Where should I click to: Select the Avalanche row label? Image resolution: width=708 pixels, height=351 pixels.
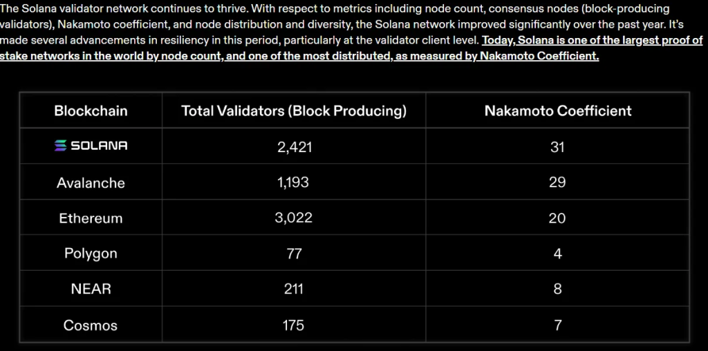tap(91, 182)
